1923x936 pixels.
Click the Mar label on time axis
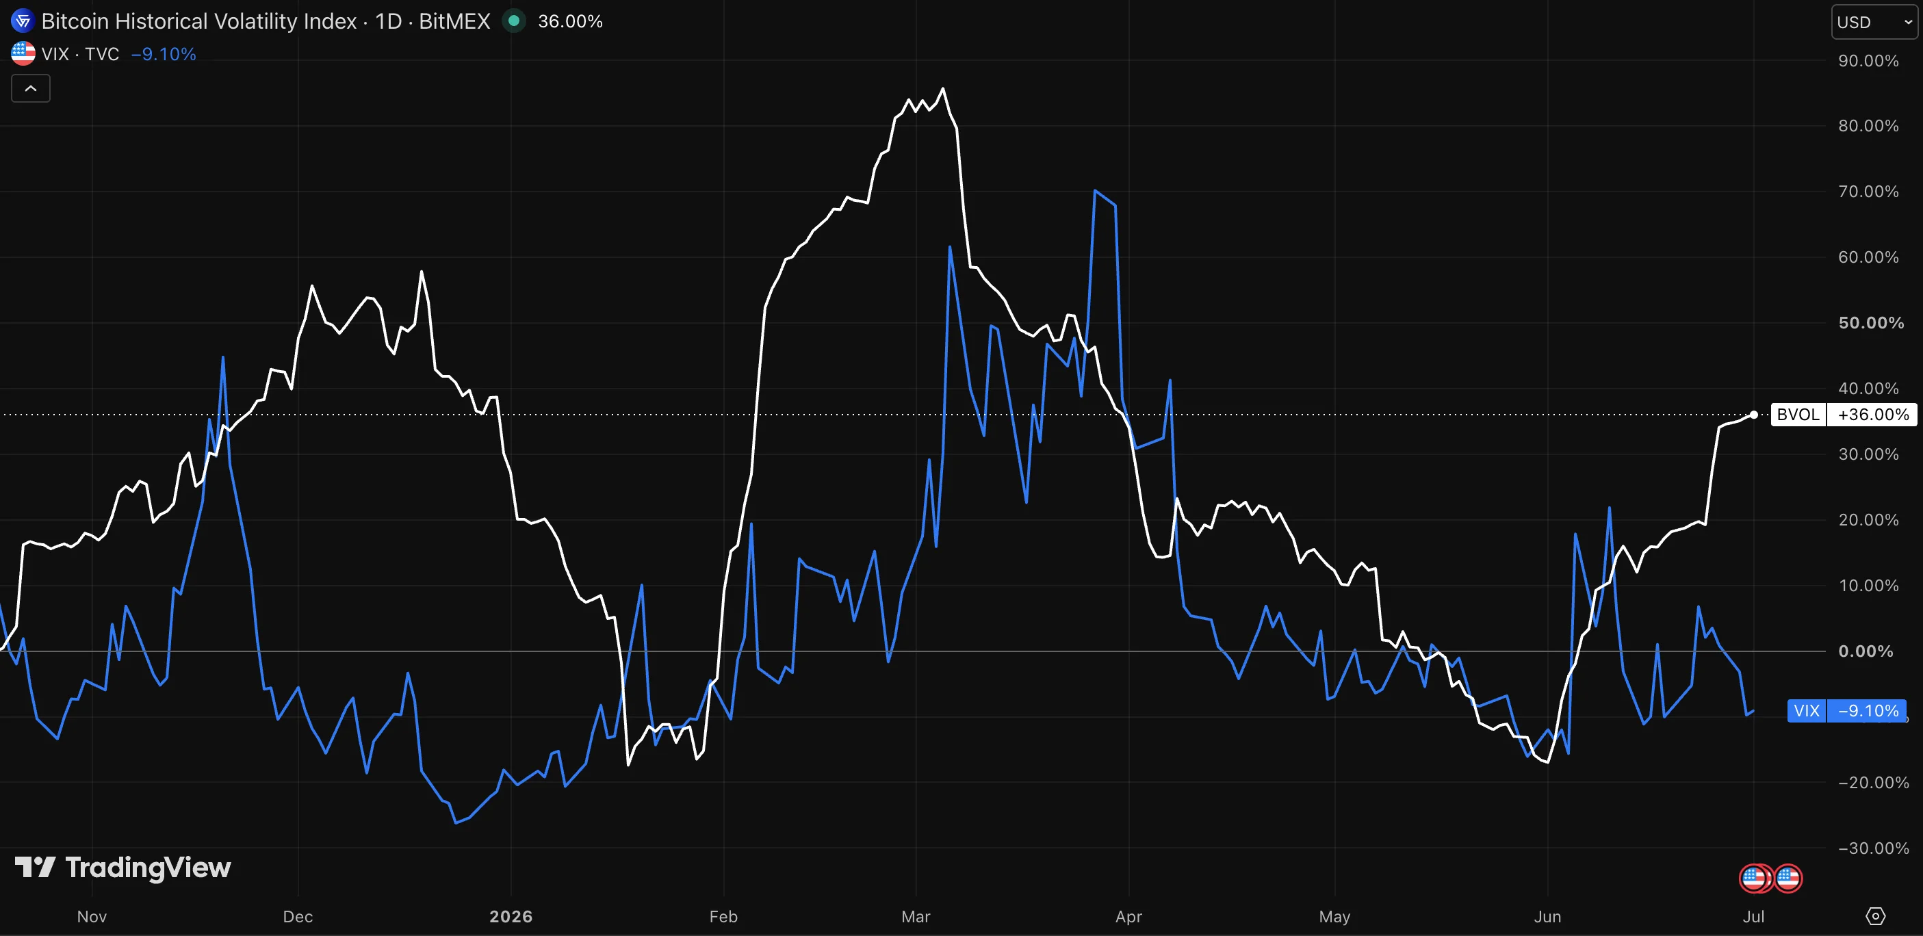tap(916, 916)
